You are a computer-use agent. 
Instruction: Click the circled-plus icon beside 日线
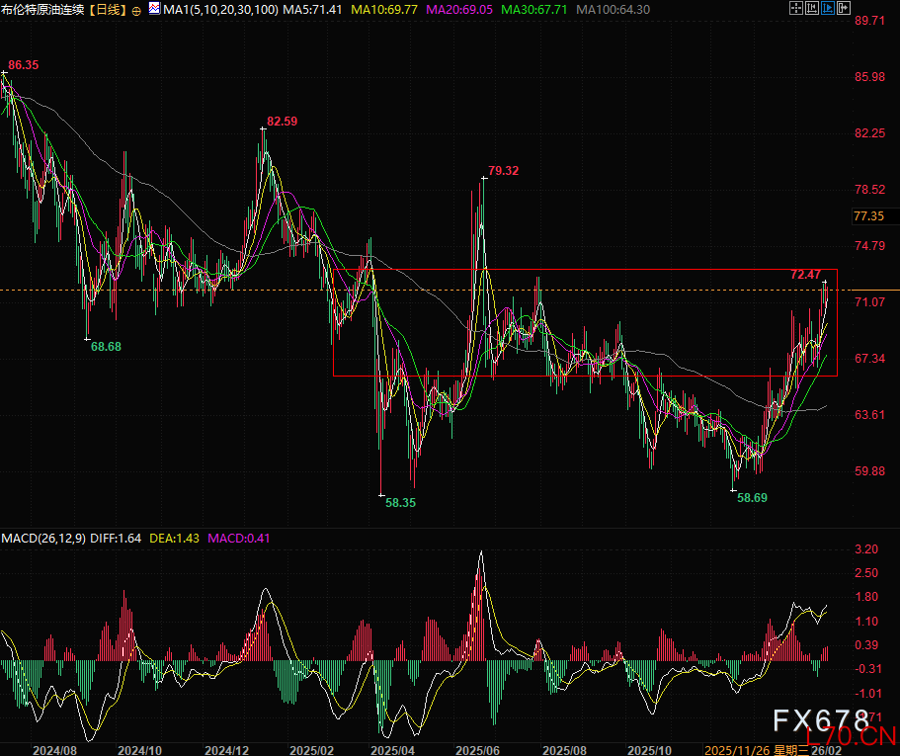(136, 10)
